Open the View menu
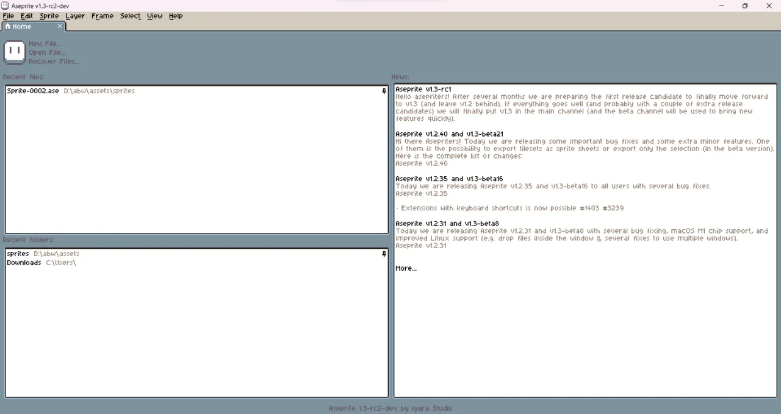781x414 pixels. pyautogui.click(x=154, y=16)
